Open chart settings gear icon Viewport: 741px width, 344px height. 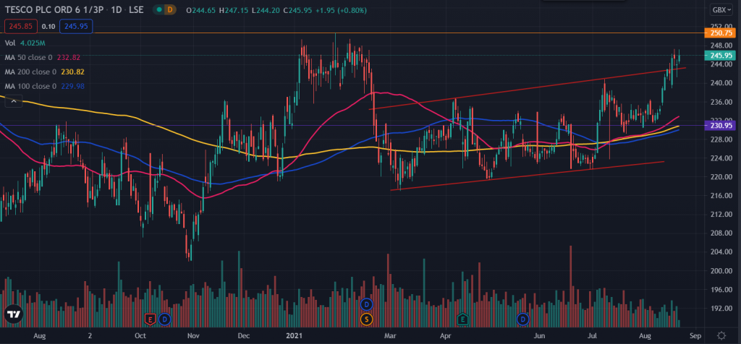click(x=721, y=335)
